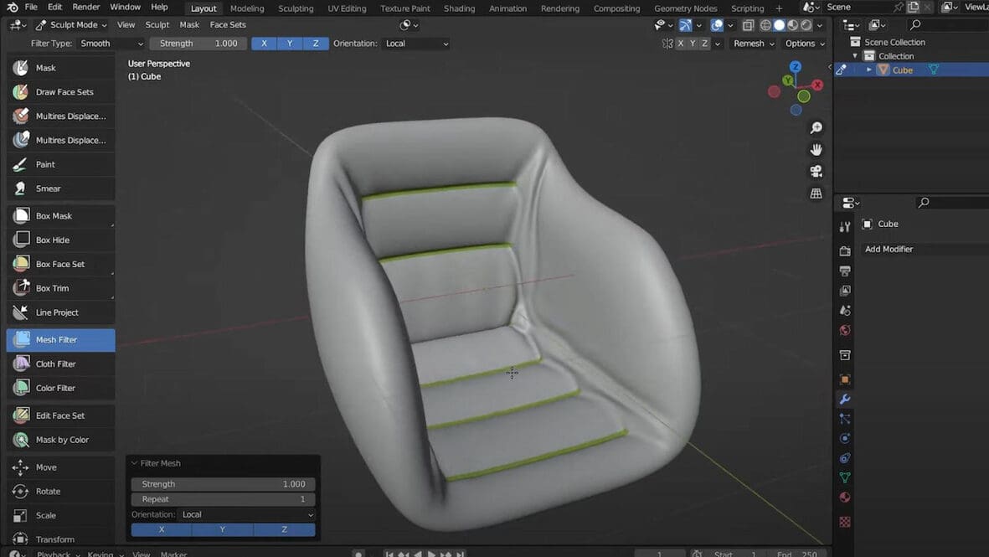This screenshot has height=557, width=989.
Task: Select the Draw Face Sets tool
Action: click(x=60, y=92)
